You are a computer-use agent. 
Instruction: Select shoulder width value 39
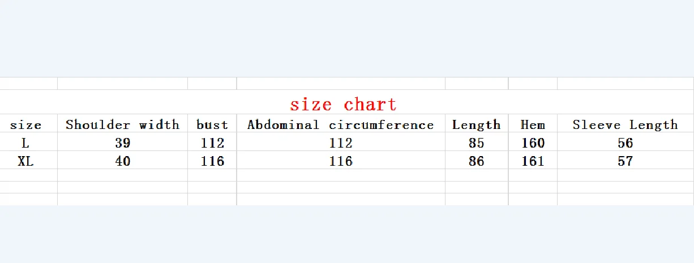pos(123,143)
